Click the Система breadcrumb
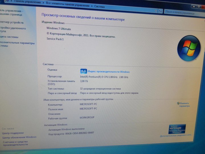Screen dimensions: 205x154 point(99,6)
